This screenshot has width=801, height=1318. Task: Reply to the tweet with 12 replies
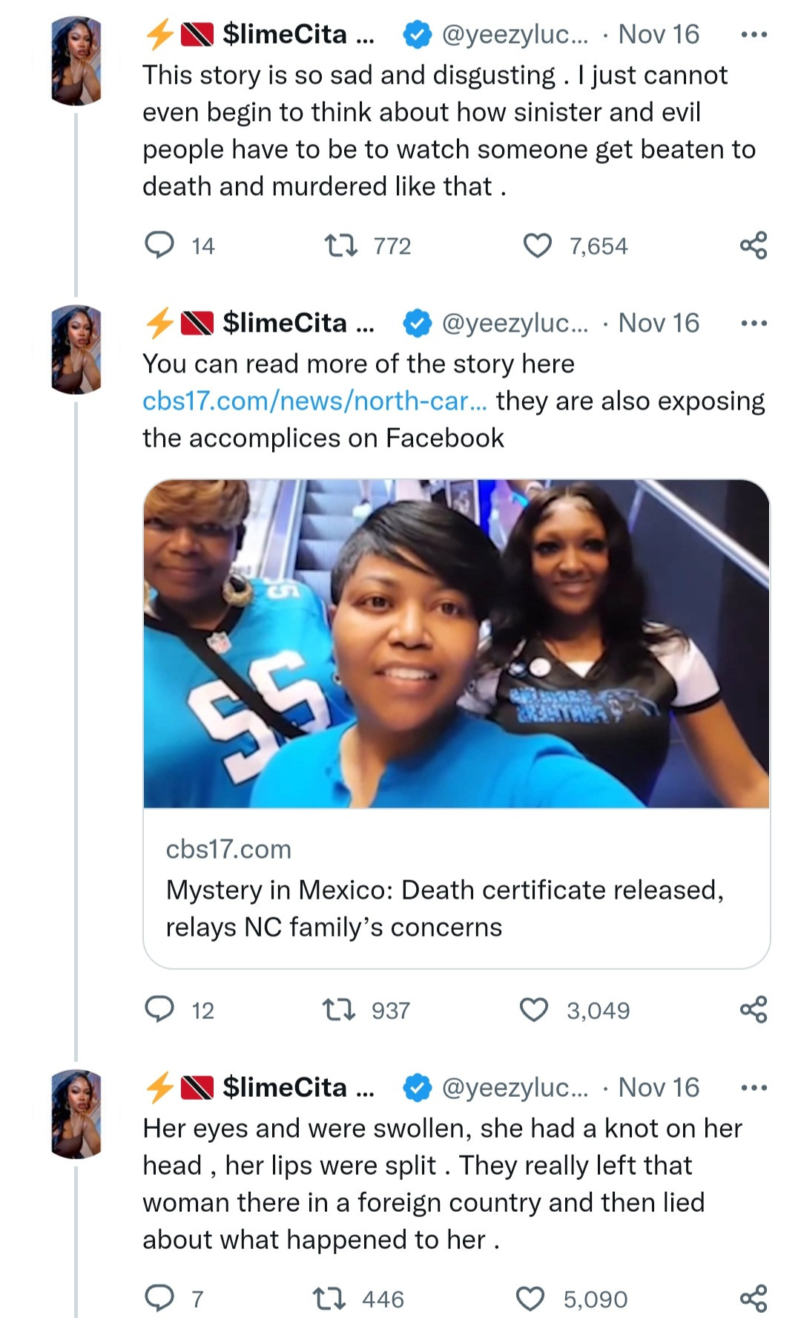(159, 1009)
